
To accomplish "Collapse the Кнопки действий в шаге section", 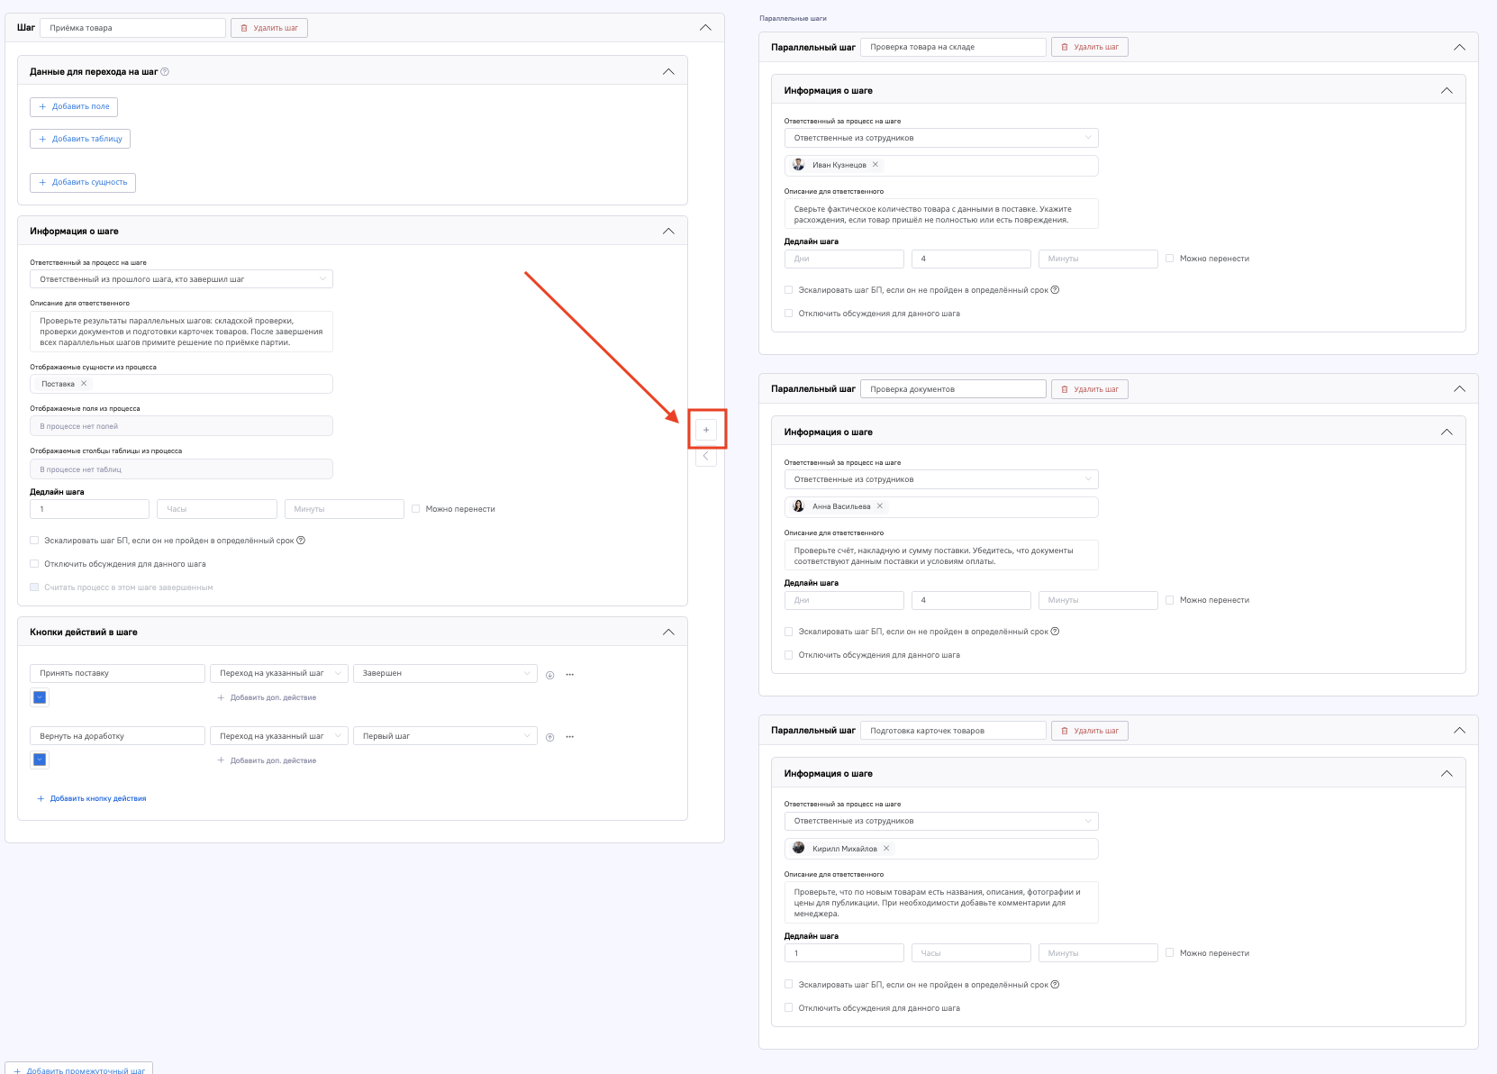I will tap(668, 633).
